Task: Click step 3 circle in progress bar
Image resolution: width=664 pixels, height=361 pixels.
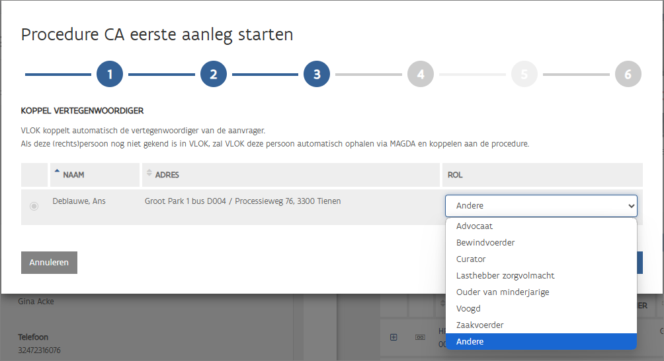Action: [317, 75]
